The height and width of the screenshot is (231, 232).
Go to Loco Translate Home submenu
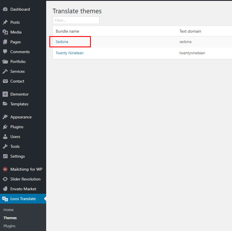(8, 210)
